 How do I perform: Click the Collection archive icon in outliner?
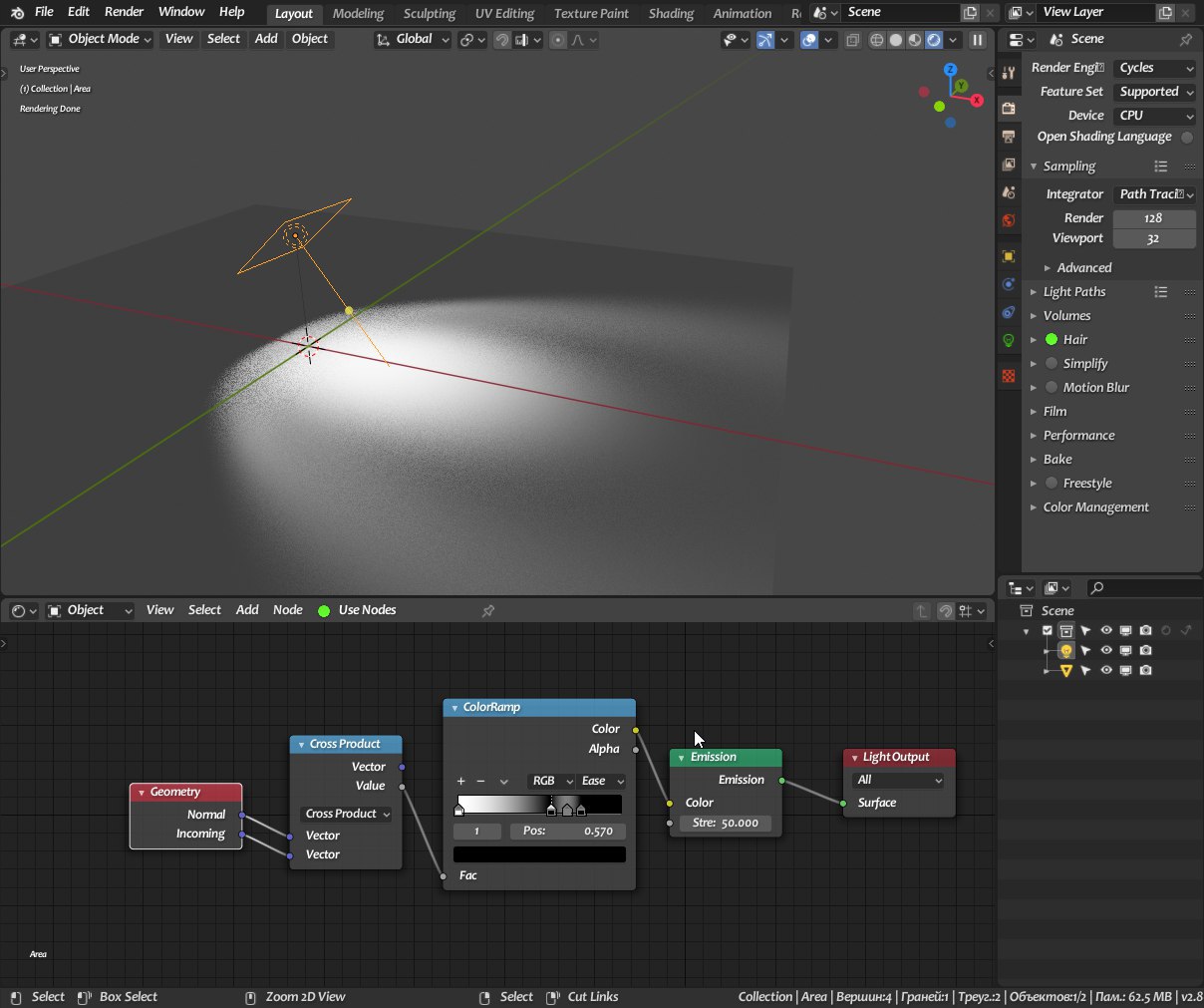[x=1066, y=630]
